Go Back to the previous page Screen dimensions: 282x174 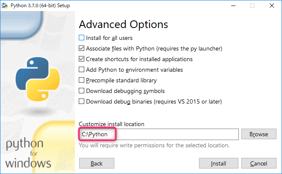click(x=97, y=163)
